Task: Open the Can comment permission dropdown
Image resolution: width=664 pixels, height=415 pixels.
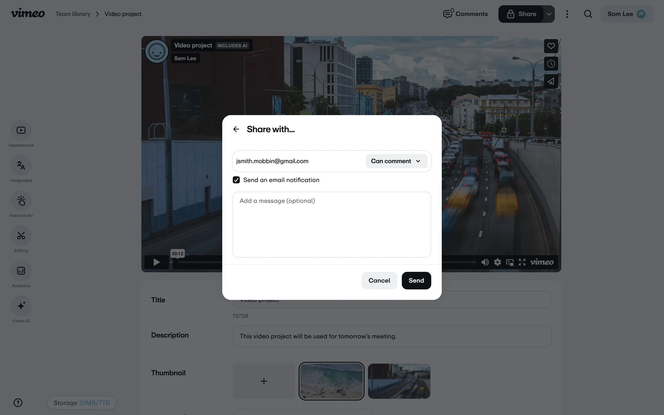Action: pyautogui.click(x=396, y=161)
